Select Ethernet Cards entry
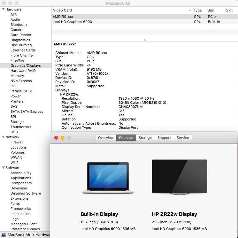The width and height of the screenshot is (238, 238). tap(23, 50)
